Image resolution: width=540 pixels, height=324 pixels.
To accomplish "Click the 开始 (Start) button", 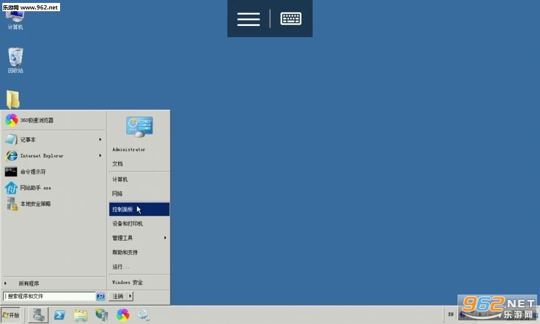I will point(11,315).
